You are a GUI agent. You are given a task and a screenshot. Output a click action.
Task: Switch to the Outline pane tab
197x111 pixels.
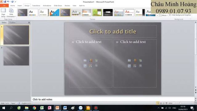tap(12, 23)
